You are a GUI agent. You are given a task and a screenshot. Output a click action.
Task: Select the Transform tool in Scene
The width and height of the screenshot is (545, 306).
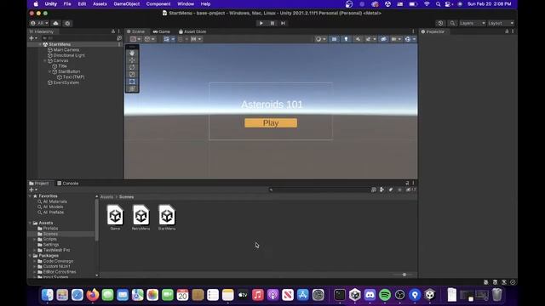click(132, 88)
